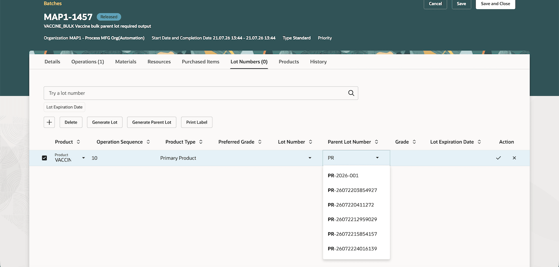Screen dimensions: 559x267
Task: Click the Released status badge
Action: click(109, 17)
